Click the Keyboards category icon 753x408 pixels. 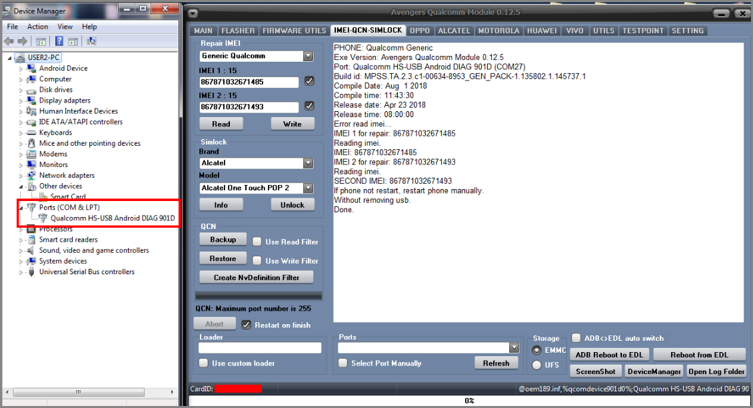[x=31, y=132]
